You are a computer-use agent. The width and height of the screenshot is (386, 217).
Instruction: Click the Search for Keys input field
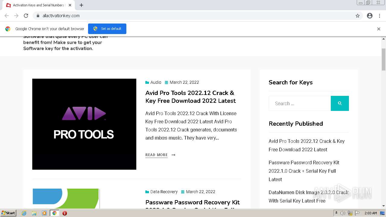pyautogui.click(x=300, y=103)
